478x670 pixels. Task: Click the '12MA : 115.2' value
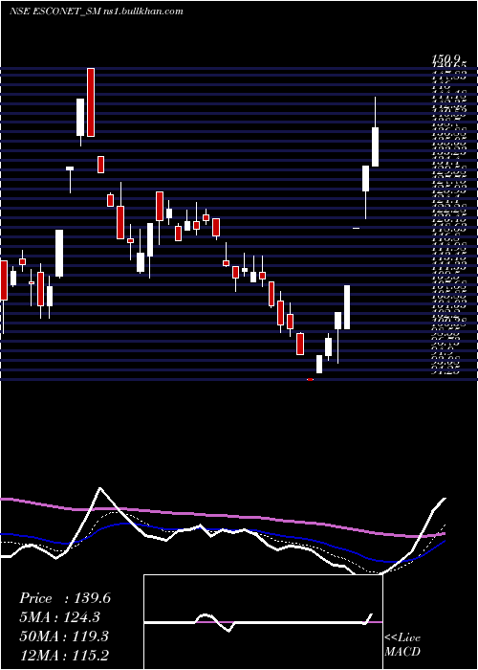tap(64, 656)
